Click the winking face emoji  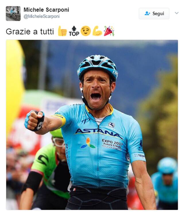click(x=86, y=31)
